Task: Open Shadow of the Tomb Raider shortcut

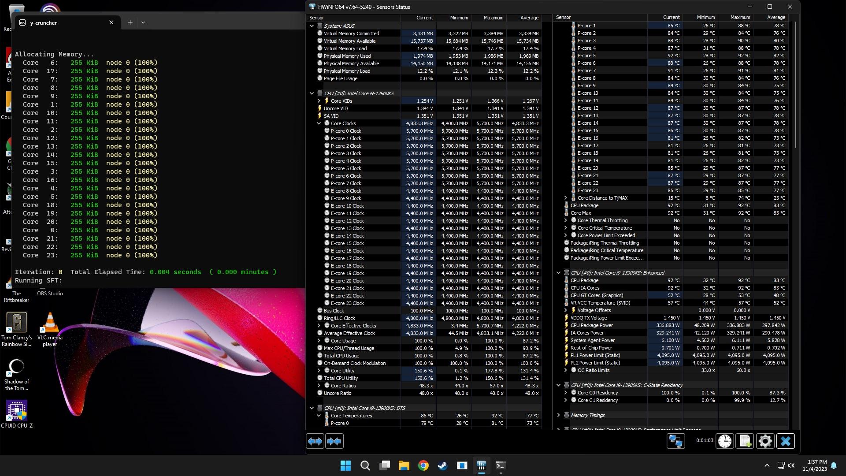Action: tap(17, 375)
